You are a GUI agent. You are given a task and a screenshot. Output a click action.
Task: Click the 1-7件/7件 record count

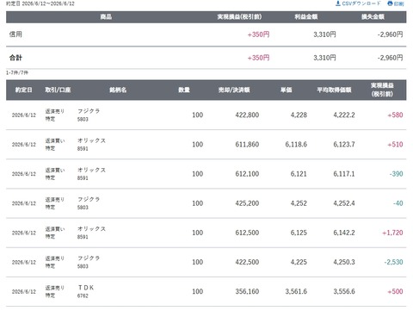click(x=17, y=72)
